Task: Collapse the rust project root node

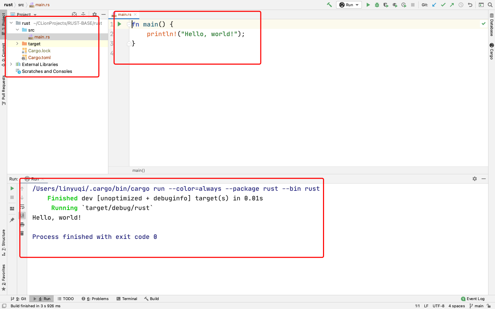Action: coord(11,23)
